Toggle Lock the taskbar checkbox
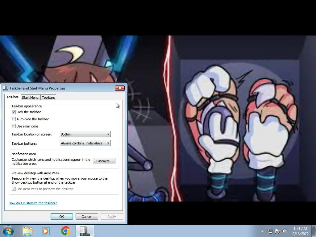Viewport: 316px width, 237px height. (x=14, y=112)
